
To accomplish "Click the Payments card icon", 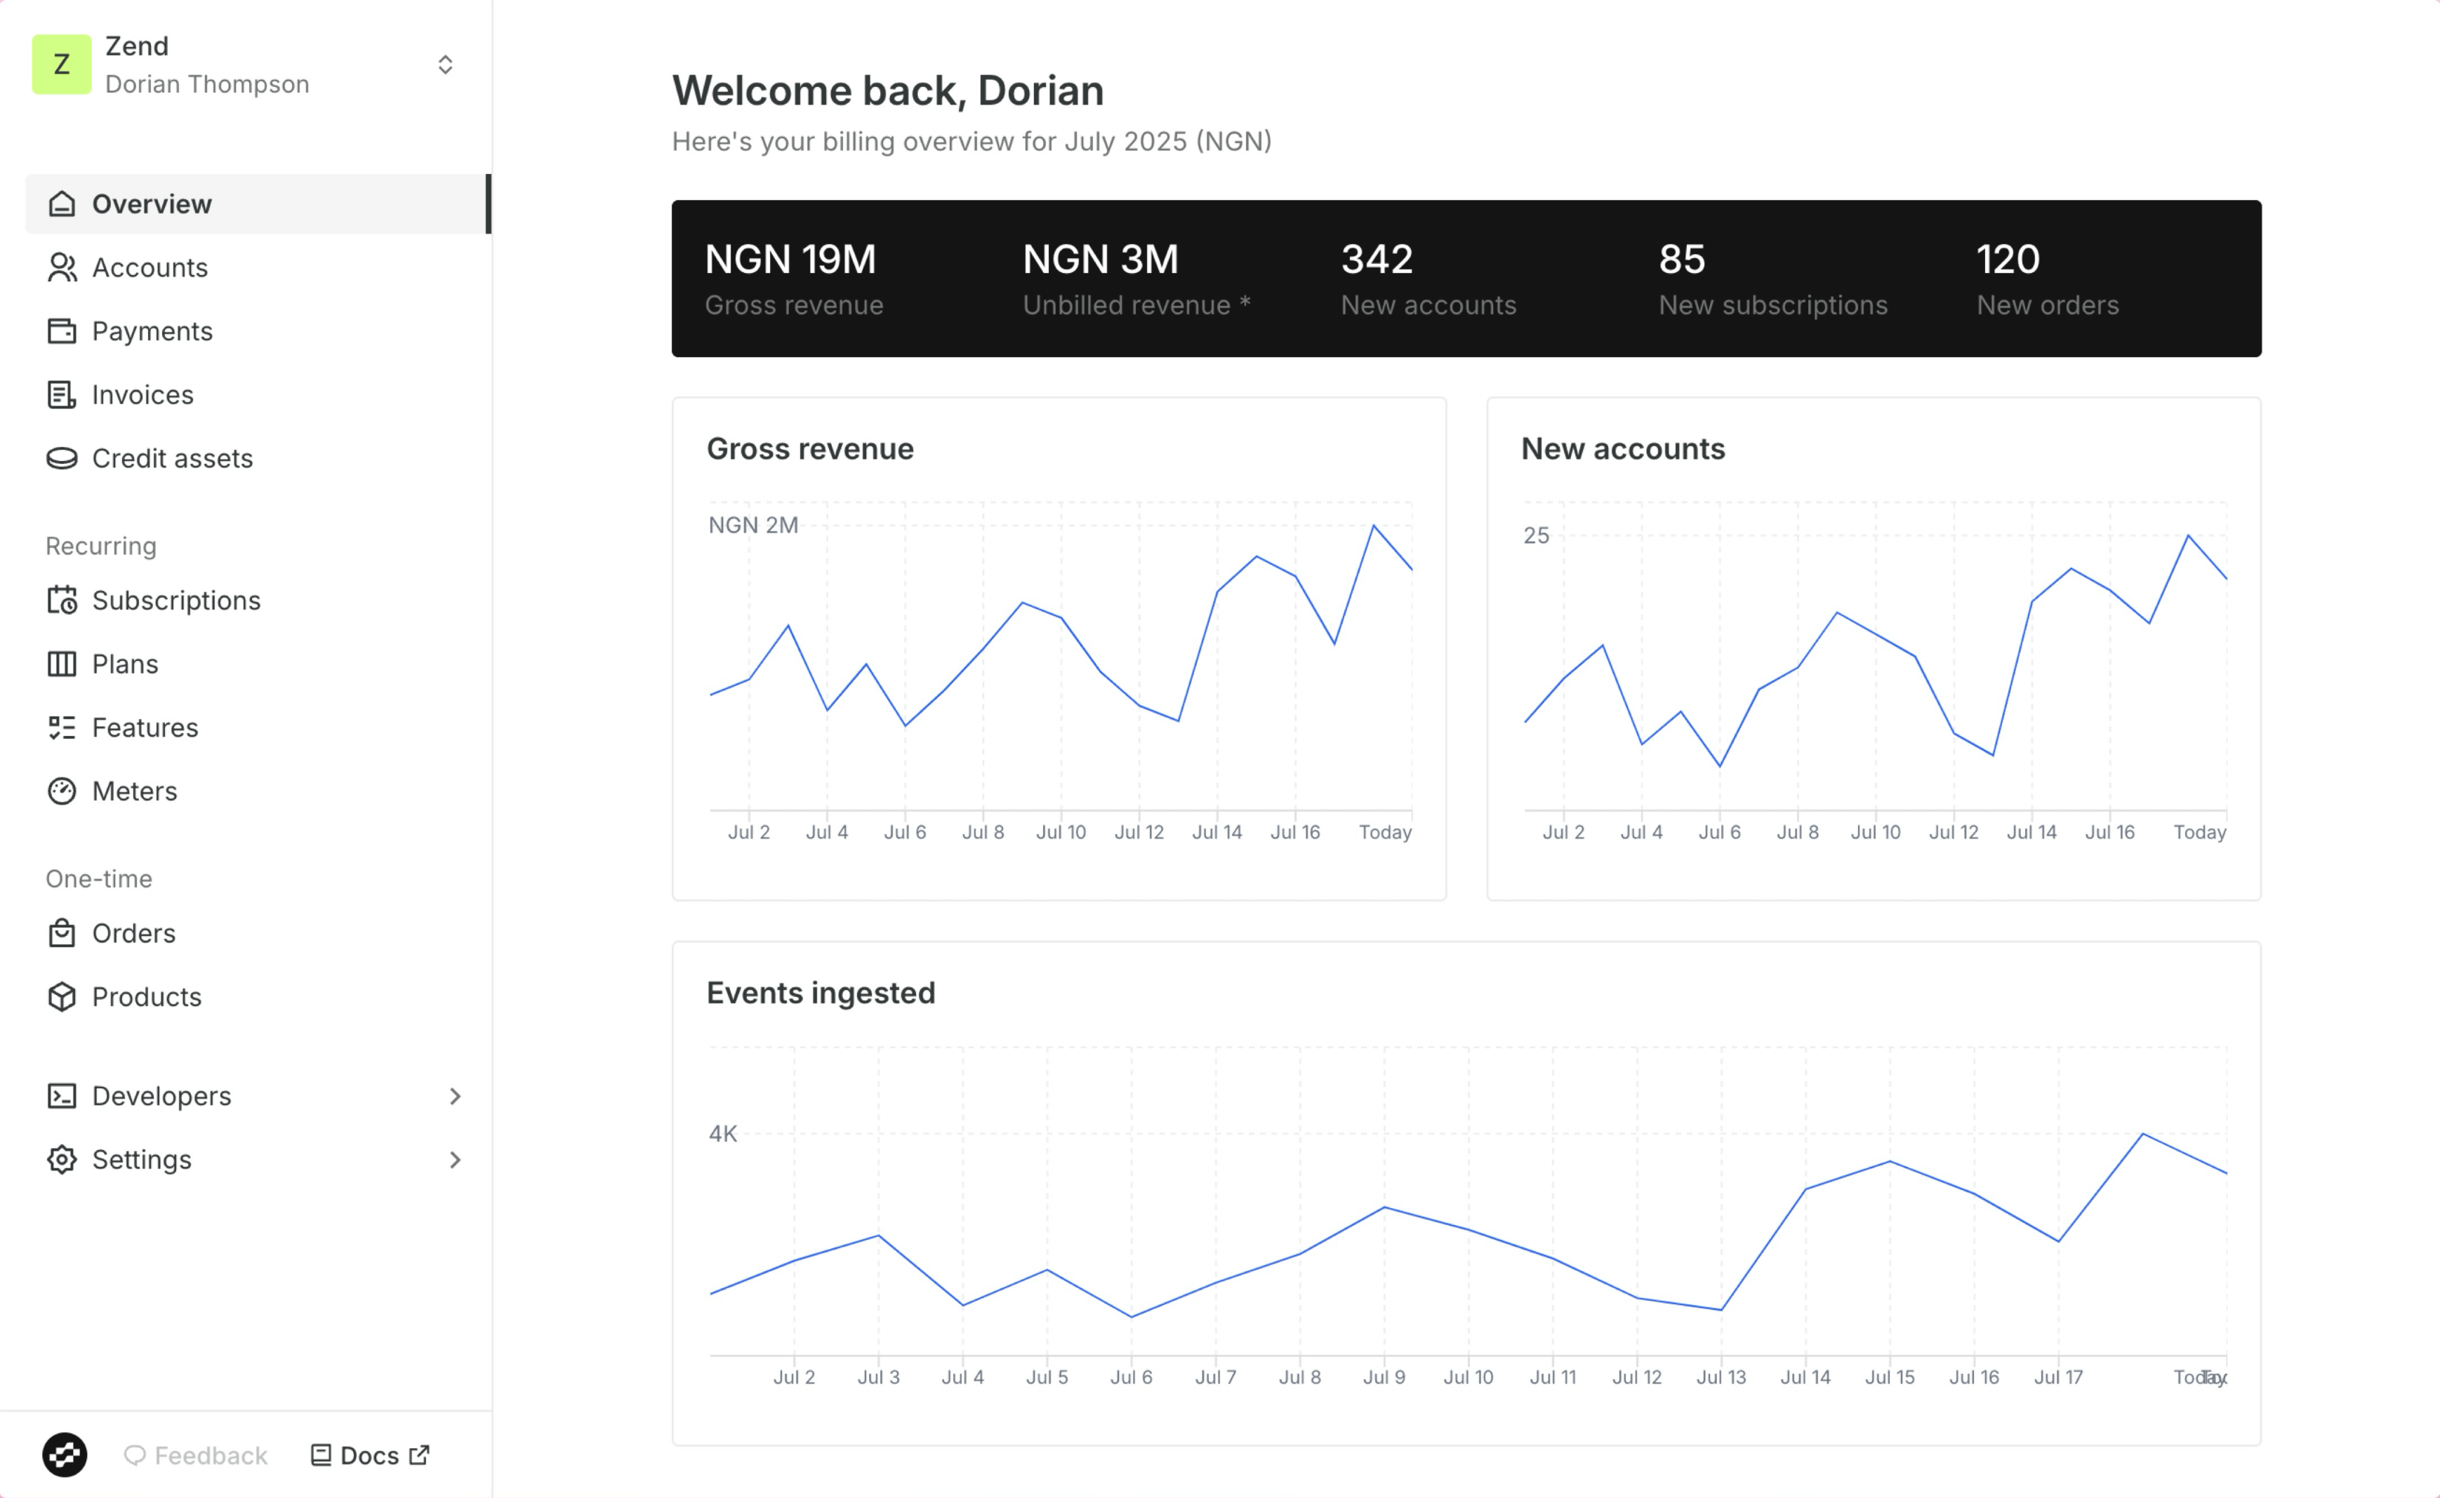I will pyautogui.click(x=62, y=331).
